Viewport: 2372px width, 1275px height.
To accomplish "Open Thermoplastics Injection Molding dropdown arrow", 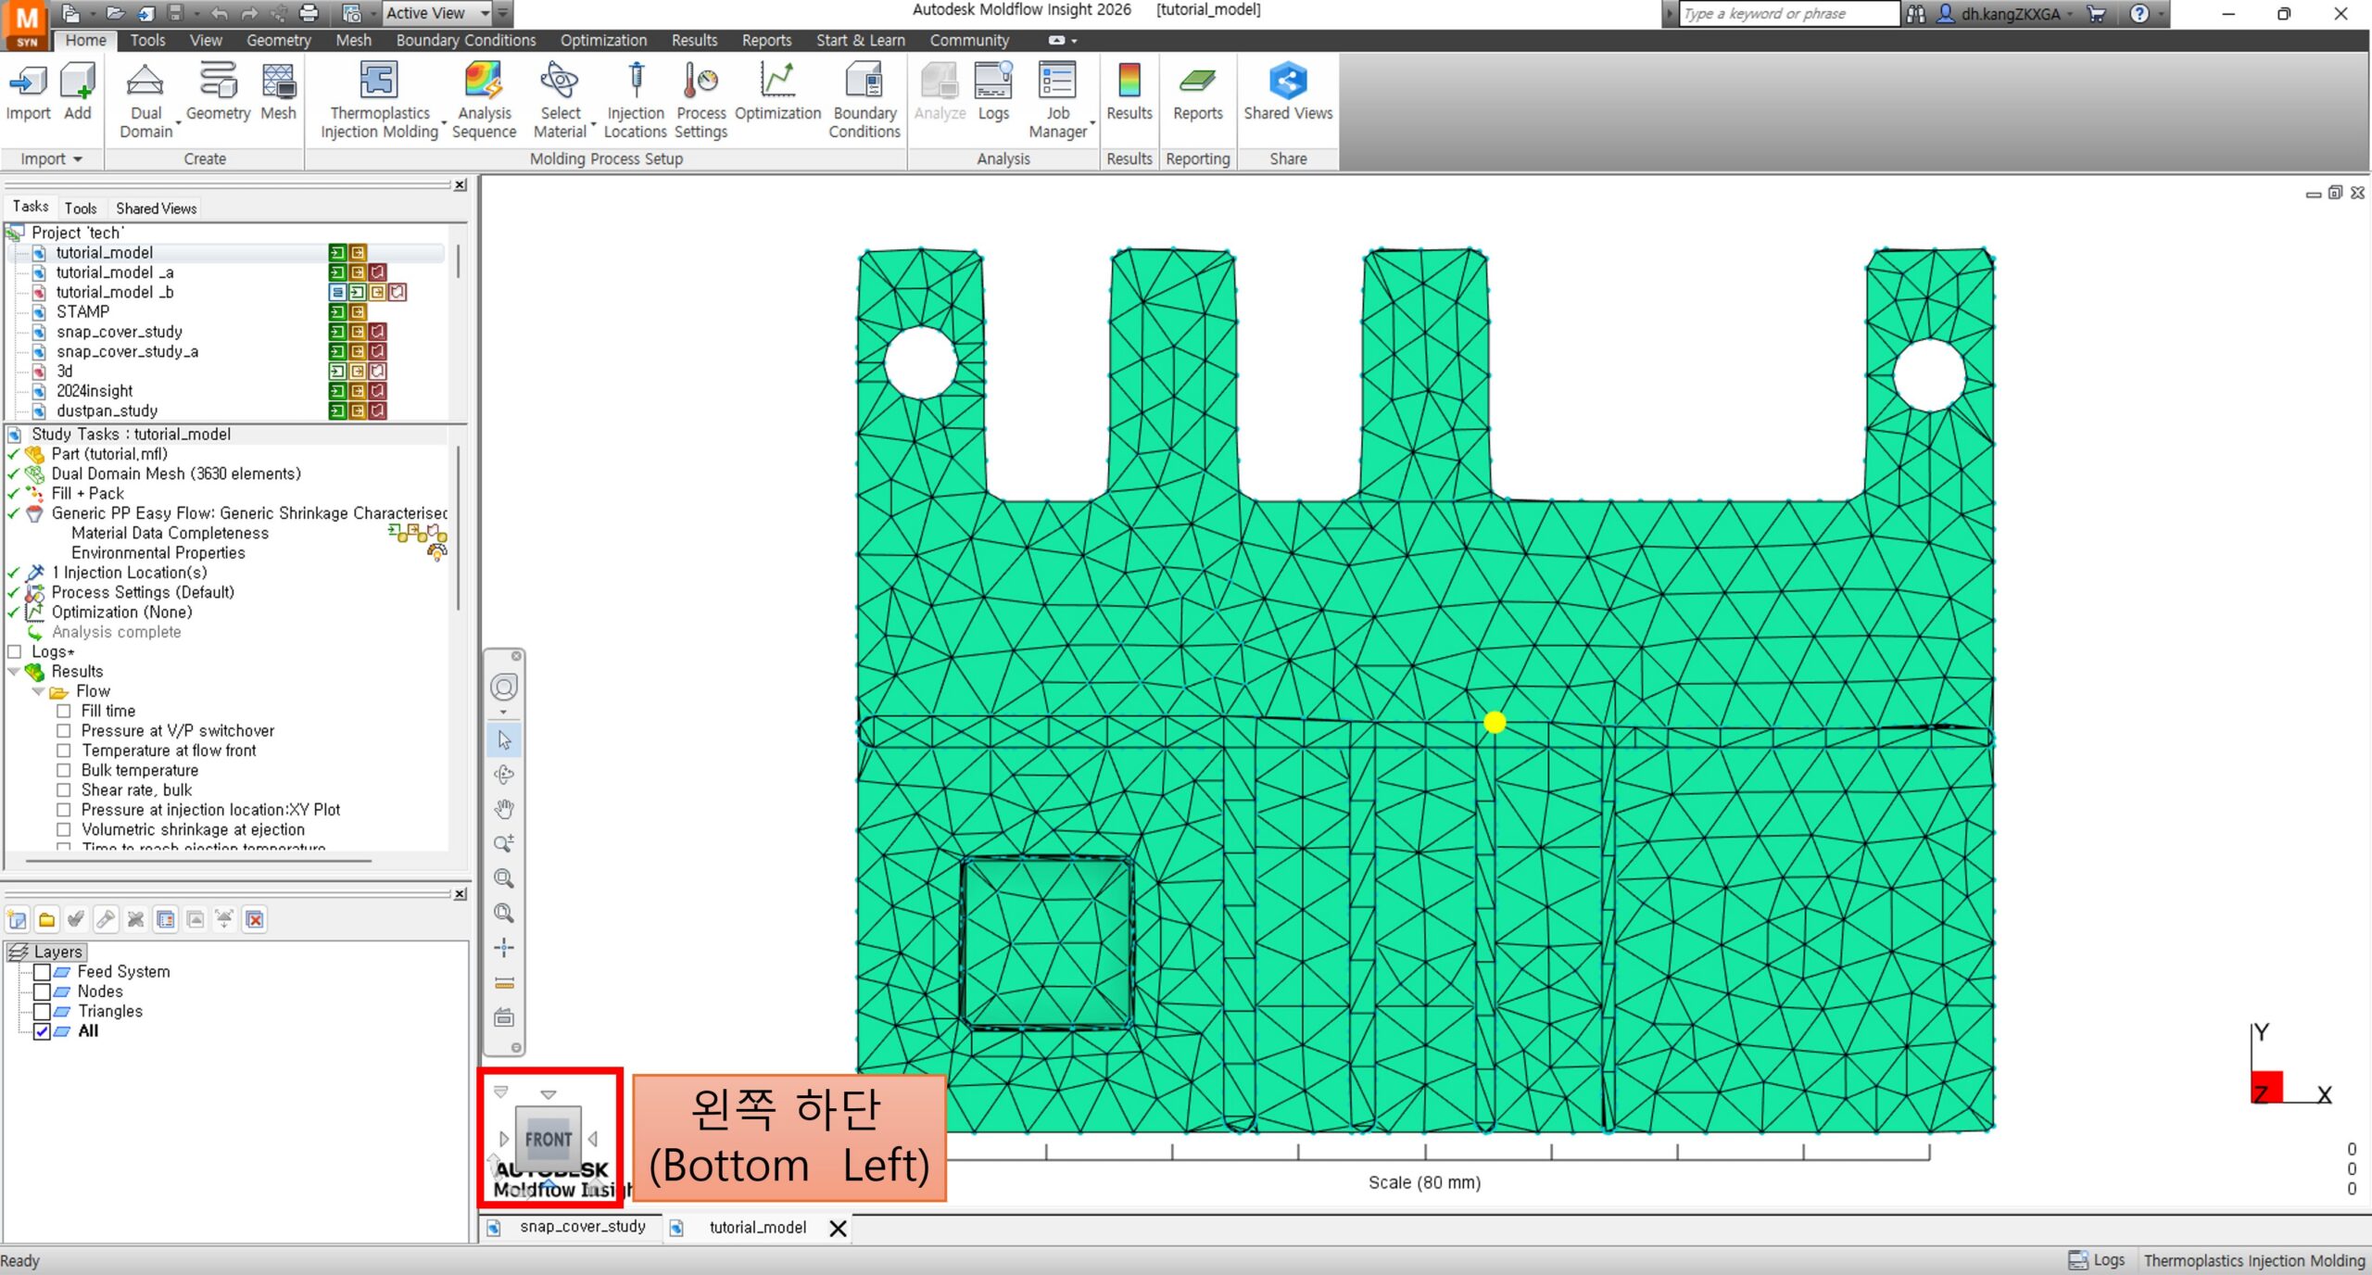I will 444,123.
